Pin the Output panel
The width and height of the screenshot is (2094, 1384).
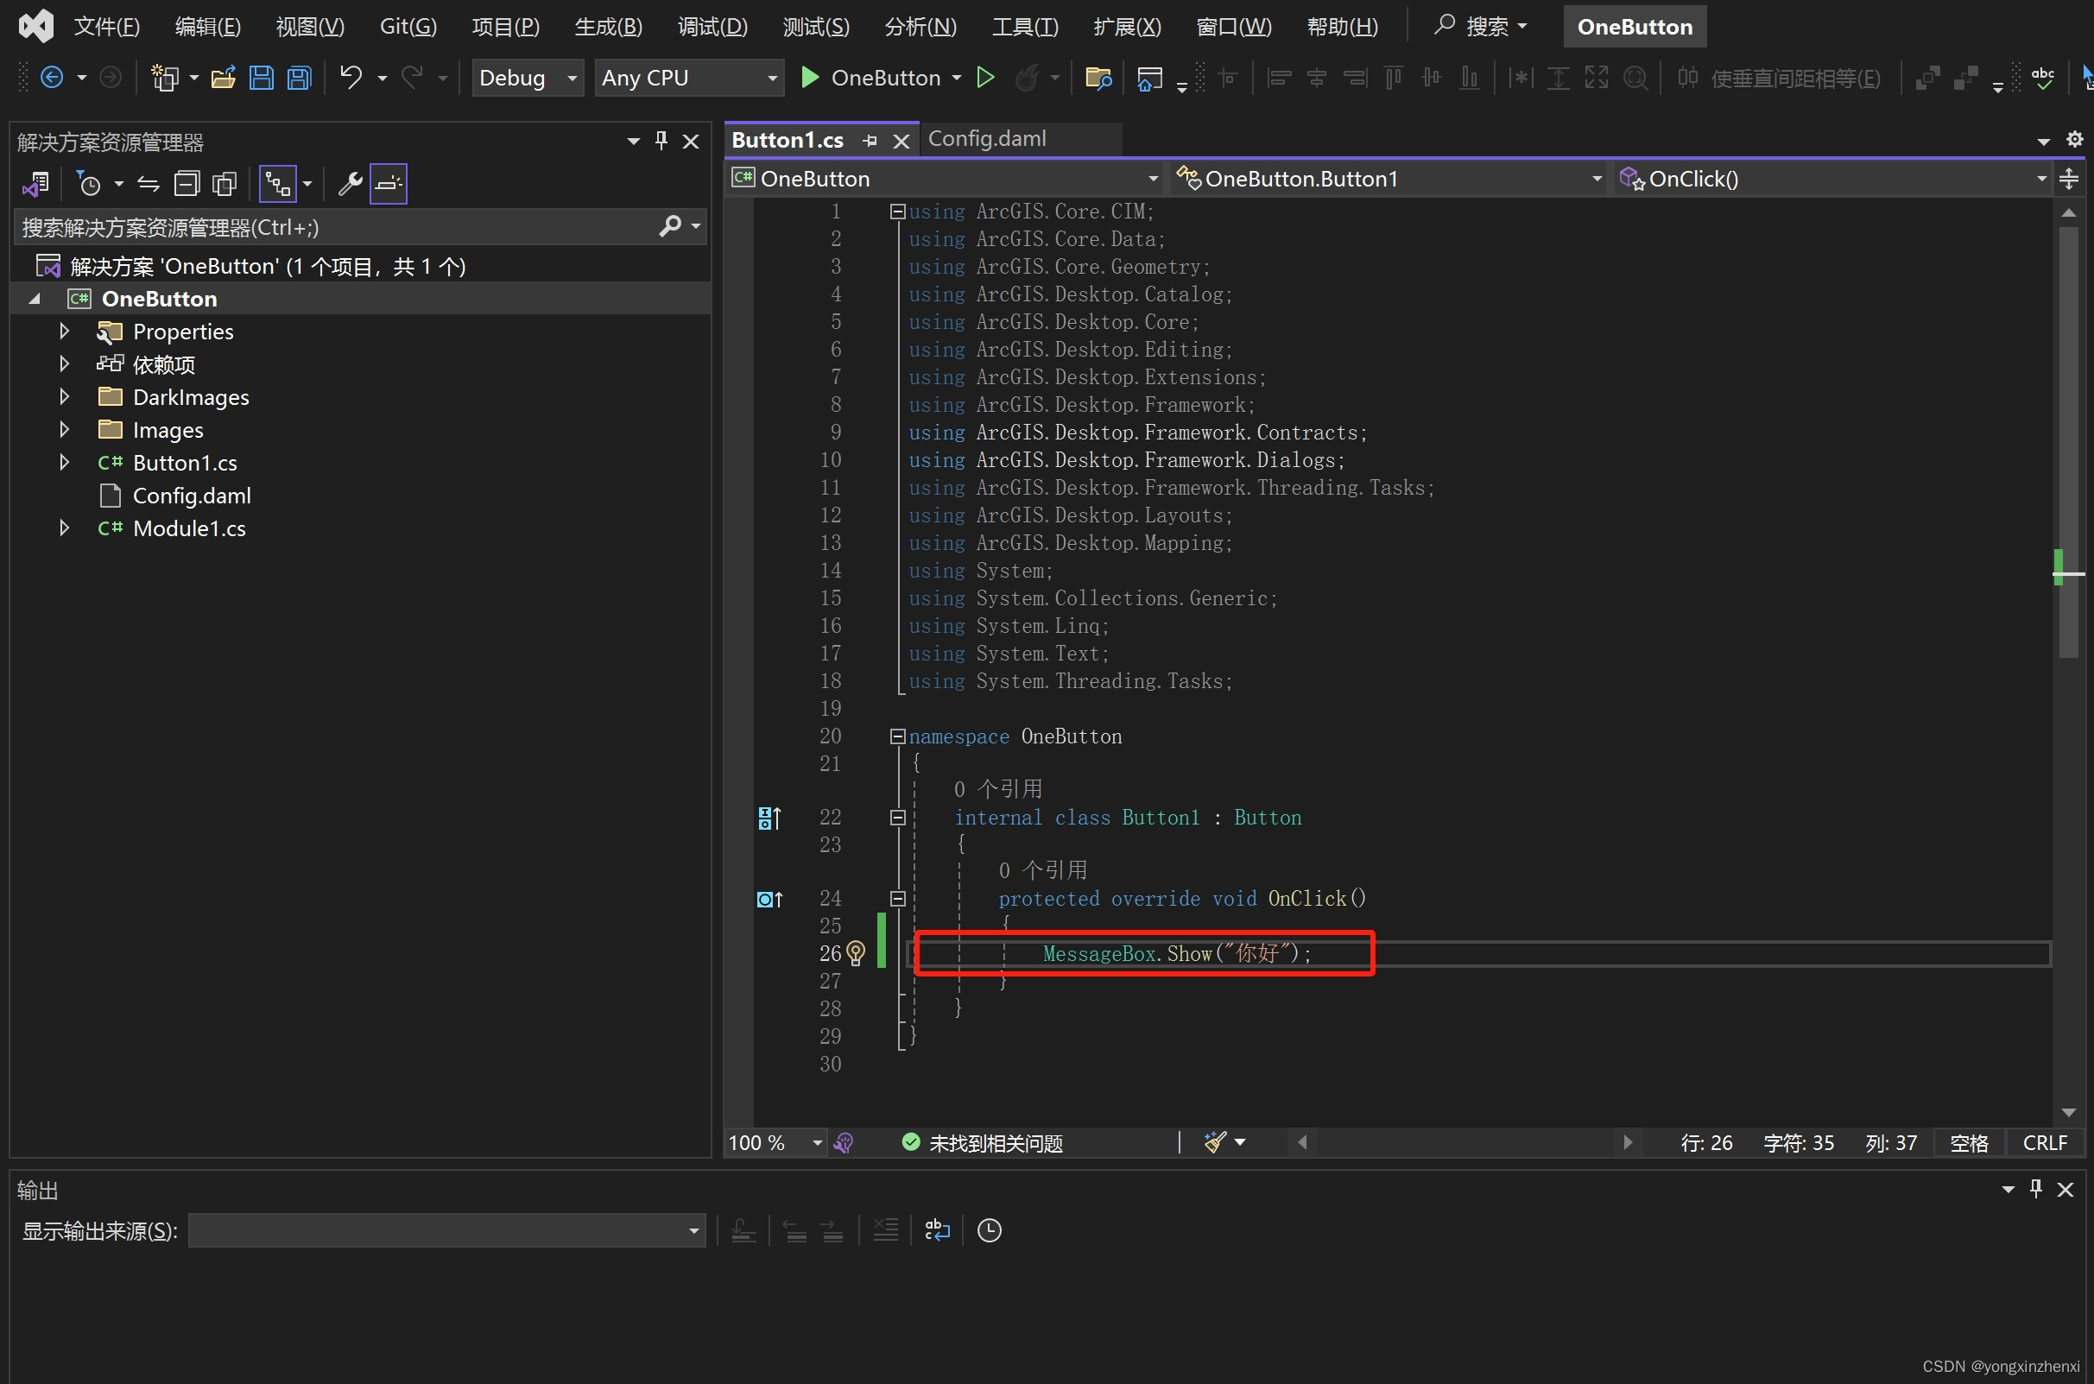click(2036, 1188)
